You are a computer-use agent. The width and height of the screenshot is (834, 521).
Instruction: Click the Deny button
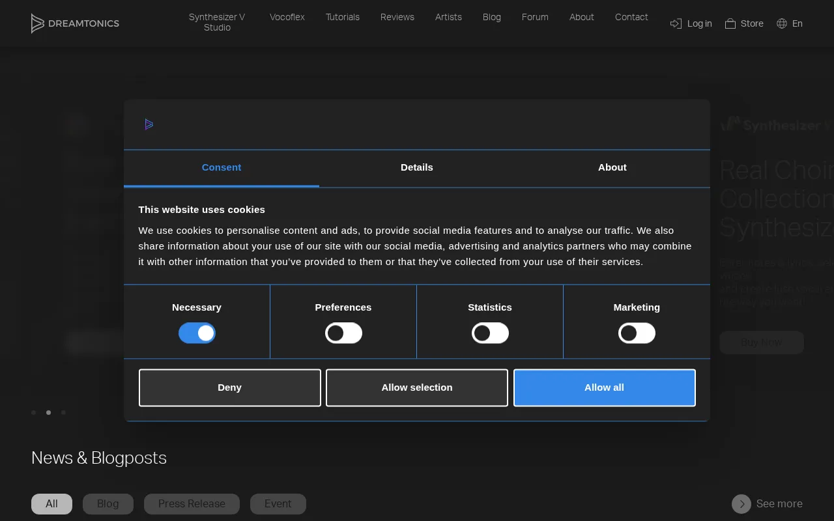pos(230,387)
